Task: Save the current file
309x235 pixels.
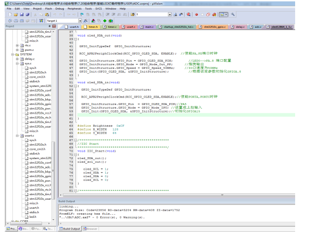Action: tap(22, 14)
